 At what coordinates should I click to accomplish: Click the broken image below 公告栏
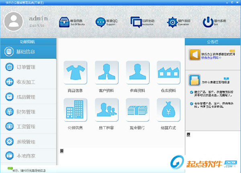(189, 135)
